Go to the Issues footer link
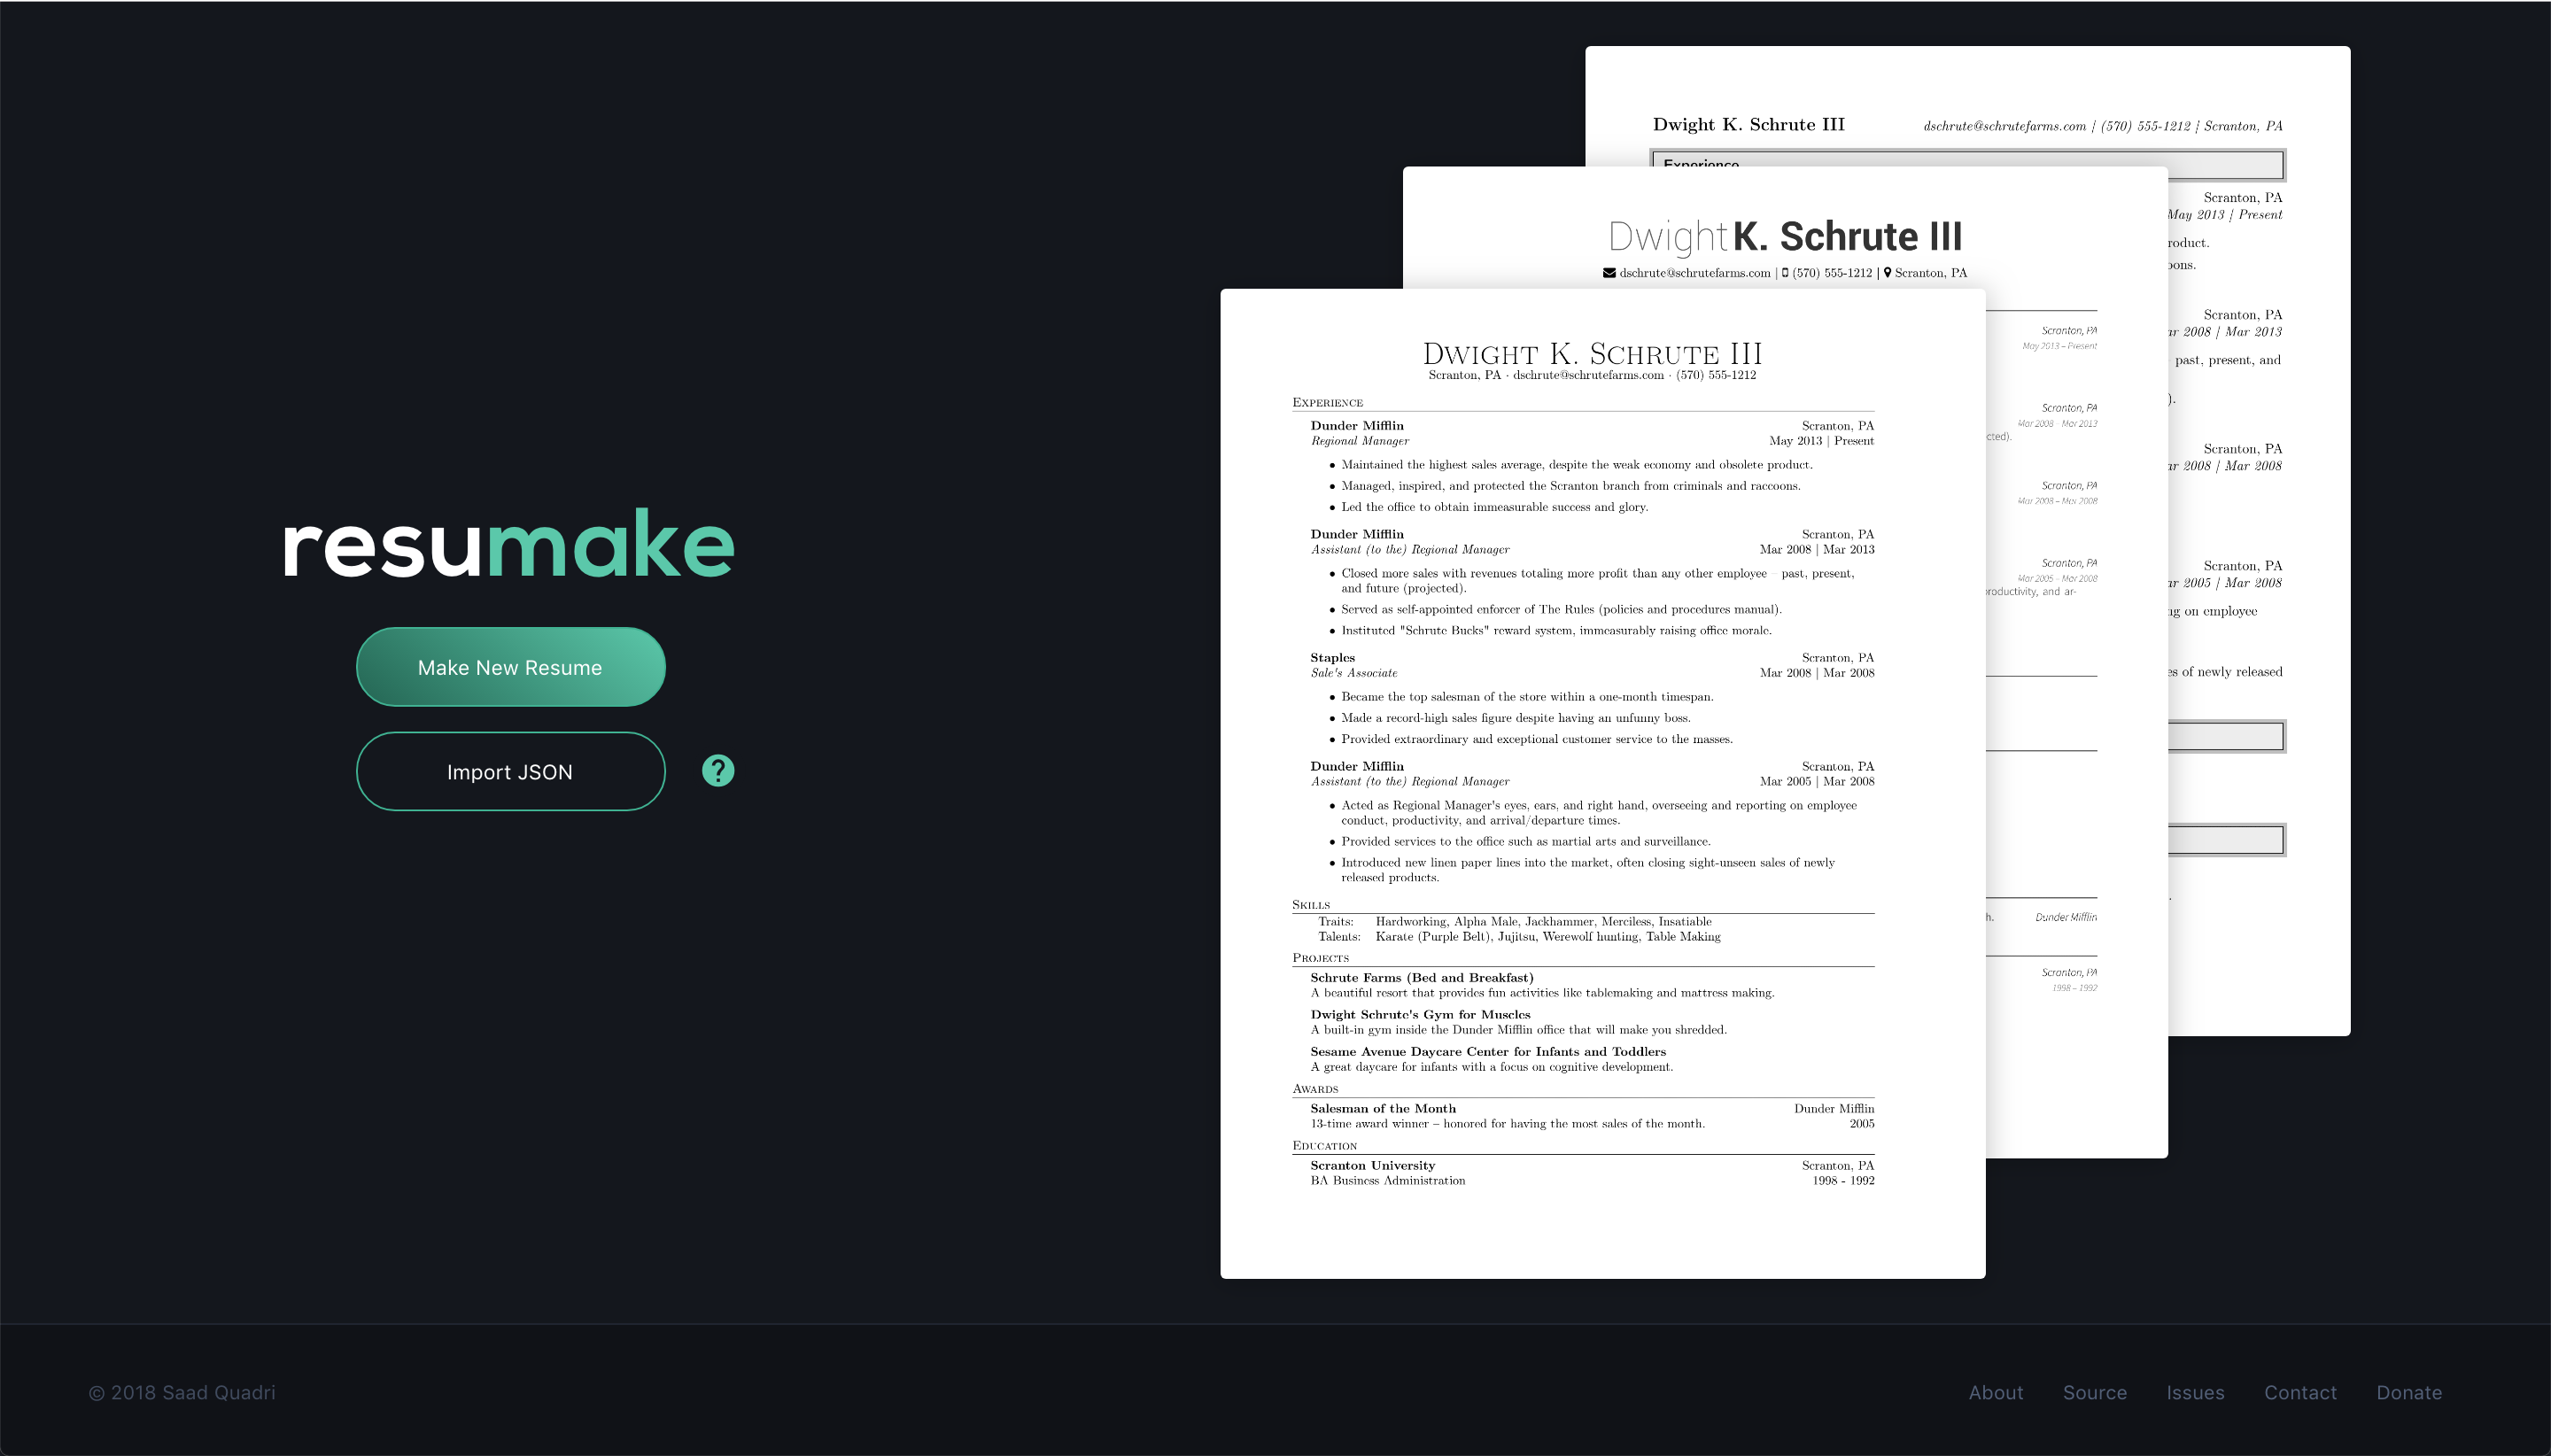 [x=2195, y=1392]
